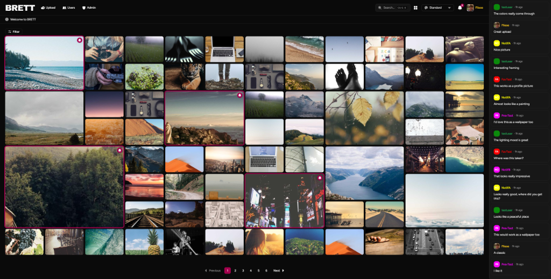This screenshot has width=551, height=279.
Task: Click the notification badge on the forest photo
Action: pos(119,150)
